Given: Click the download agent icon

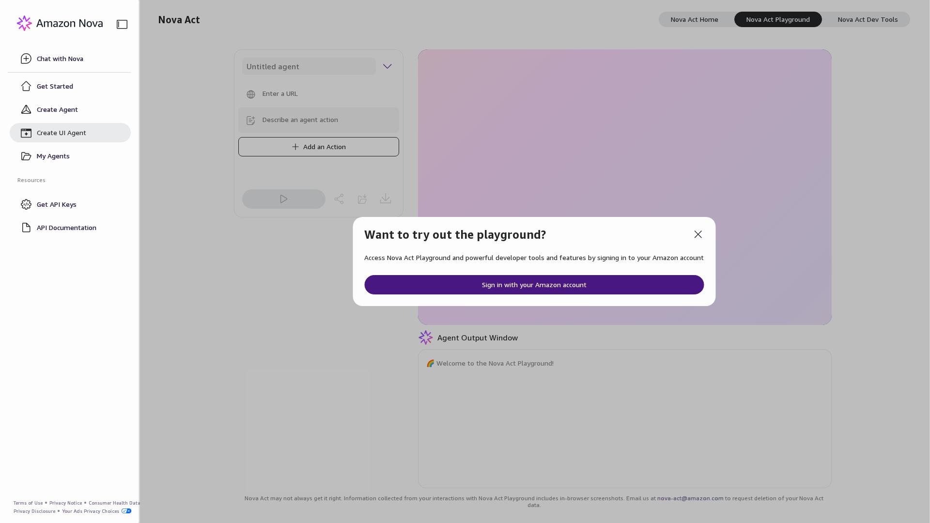Looking at the screenshot, I should tap(386, 199).
